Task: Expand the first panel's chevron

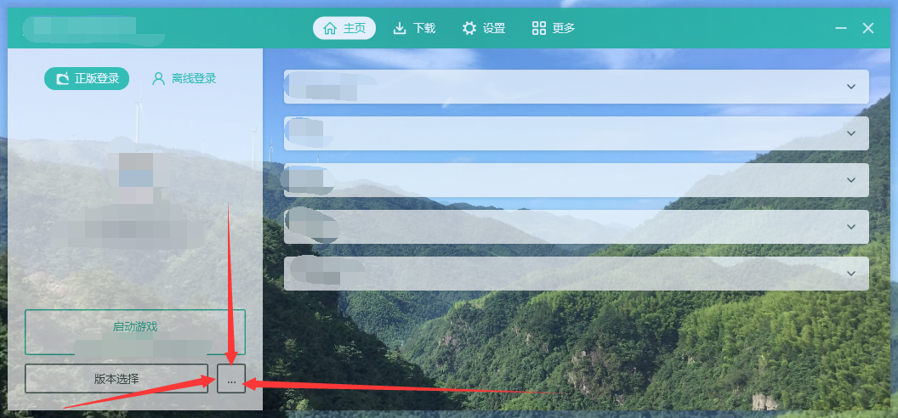Action: [851, 87]
